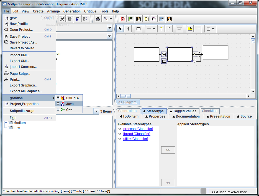Click the magnifier Zoom icon
This screenshot has width=259, height=196.
[106, 19]
